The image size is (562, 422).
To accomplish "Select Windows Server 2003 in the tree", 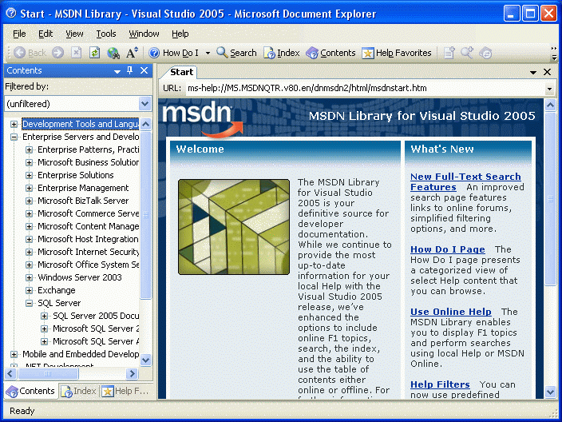I will click(80, 277).
